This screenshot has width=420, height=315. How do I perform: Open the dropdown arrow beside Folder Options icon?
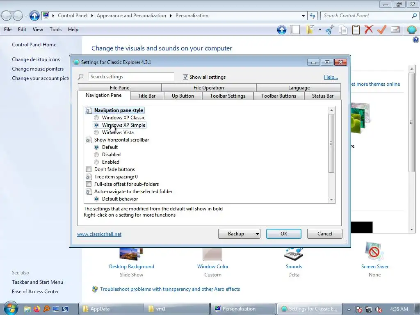pos(320,30)
